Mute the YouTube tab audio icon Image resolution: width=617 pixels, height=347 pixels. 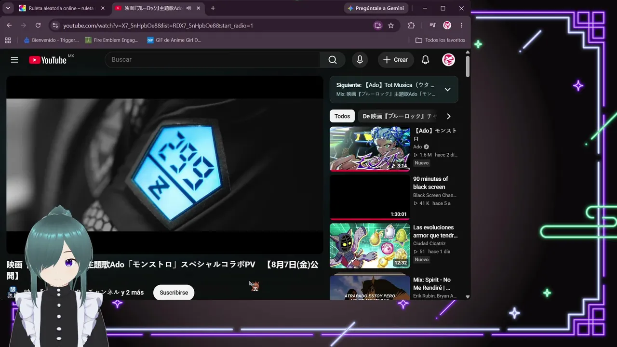(188, 8)
